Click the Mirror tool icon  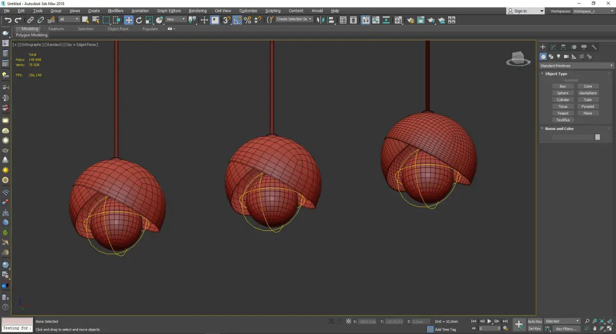click(320, 20)
